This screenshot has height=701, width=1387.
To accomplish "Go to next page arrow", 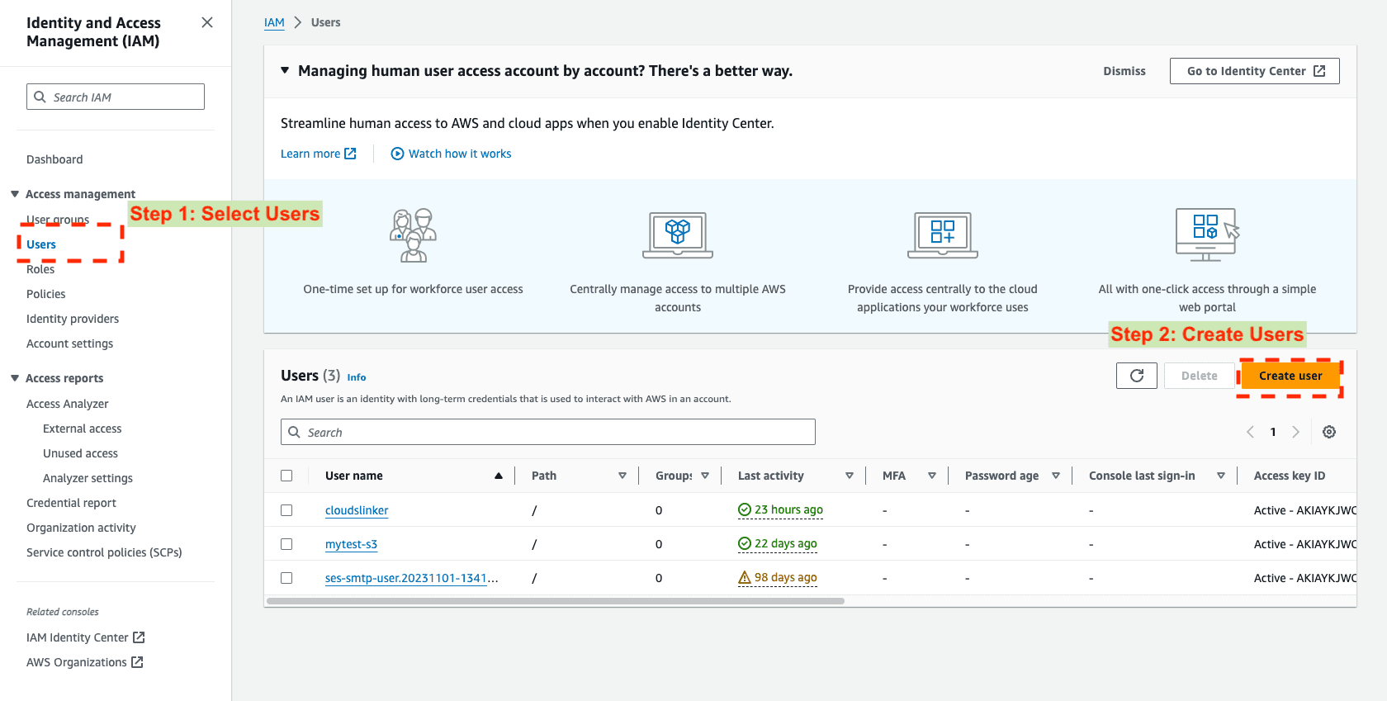I will pyautogui.click(x=1295, y=432).
